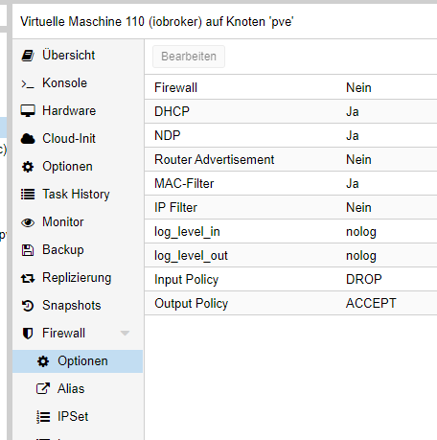Select the Firewall Nein option row
Viewport: 437px width, 440px height.
tap(290, 87)
